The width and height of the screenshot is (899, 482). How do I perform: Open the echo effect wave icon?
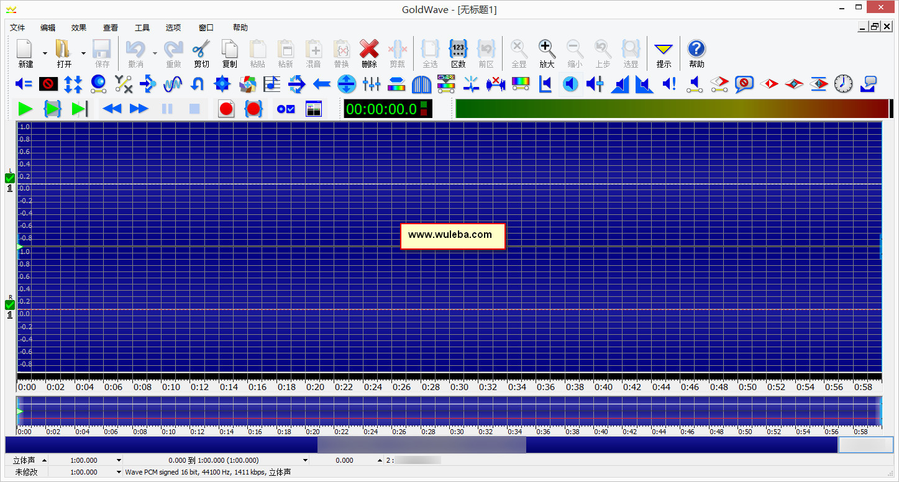[x=173, y=84]
